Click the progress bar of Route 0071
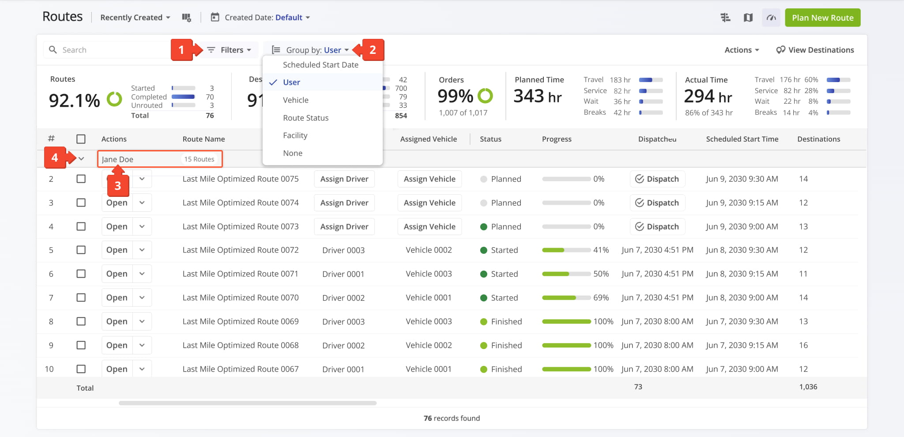Viewport: 904px width, 437px height. [x=566, y=274]
